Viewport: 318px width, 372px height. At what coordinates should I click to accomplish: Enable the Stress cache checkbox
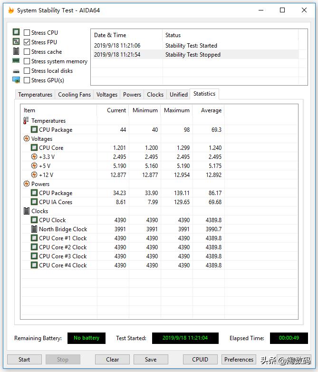(27, 51)
